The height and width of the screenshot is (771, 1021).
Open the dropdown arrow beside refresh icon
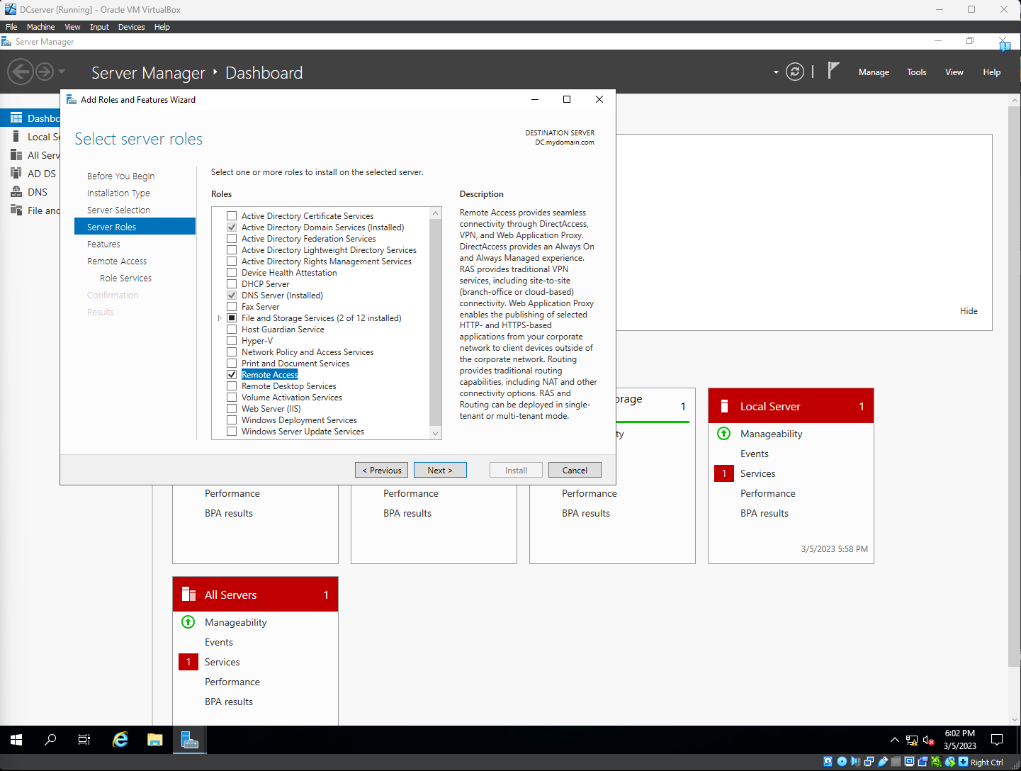pos(776,72)
